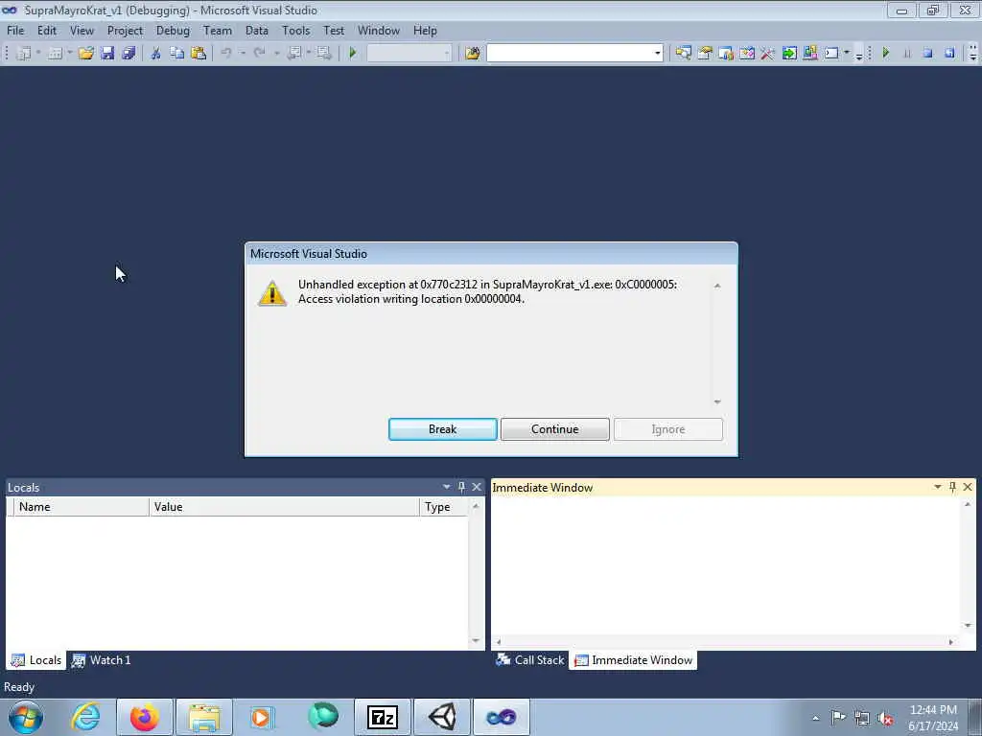Open Locals panel window position menu arrow
Image resolution: width=982 pixels, height=736 pixels.
(447, 487)
